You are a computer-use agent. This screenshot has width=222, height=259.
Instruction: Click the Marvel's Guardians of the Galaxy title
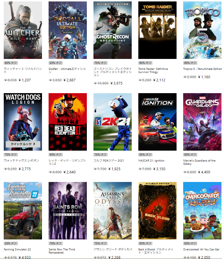(x=199, y=162)
